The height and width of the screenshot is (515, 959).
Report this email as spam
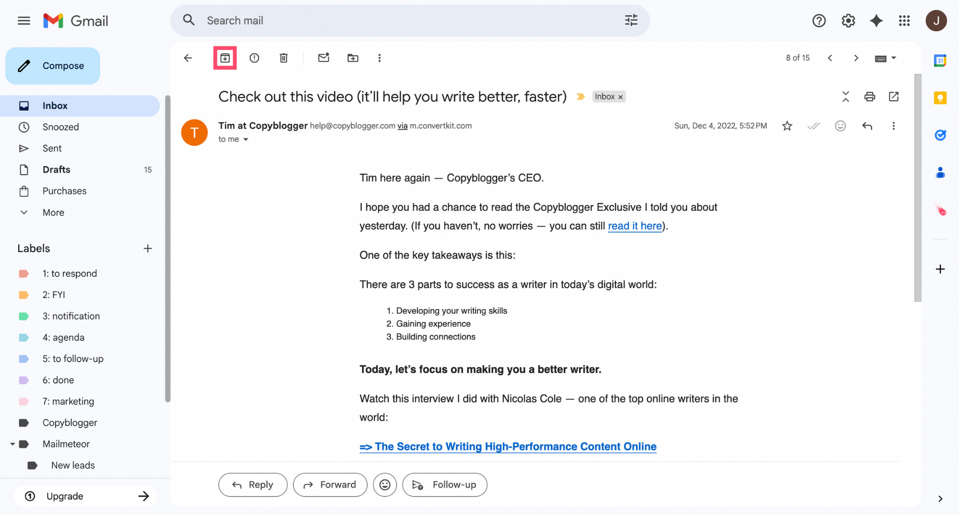pyautogui.click(x=254, y=58)
